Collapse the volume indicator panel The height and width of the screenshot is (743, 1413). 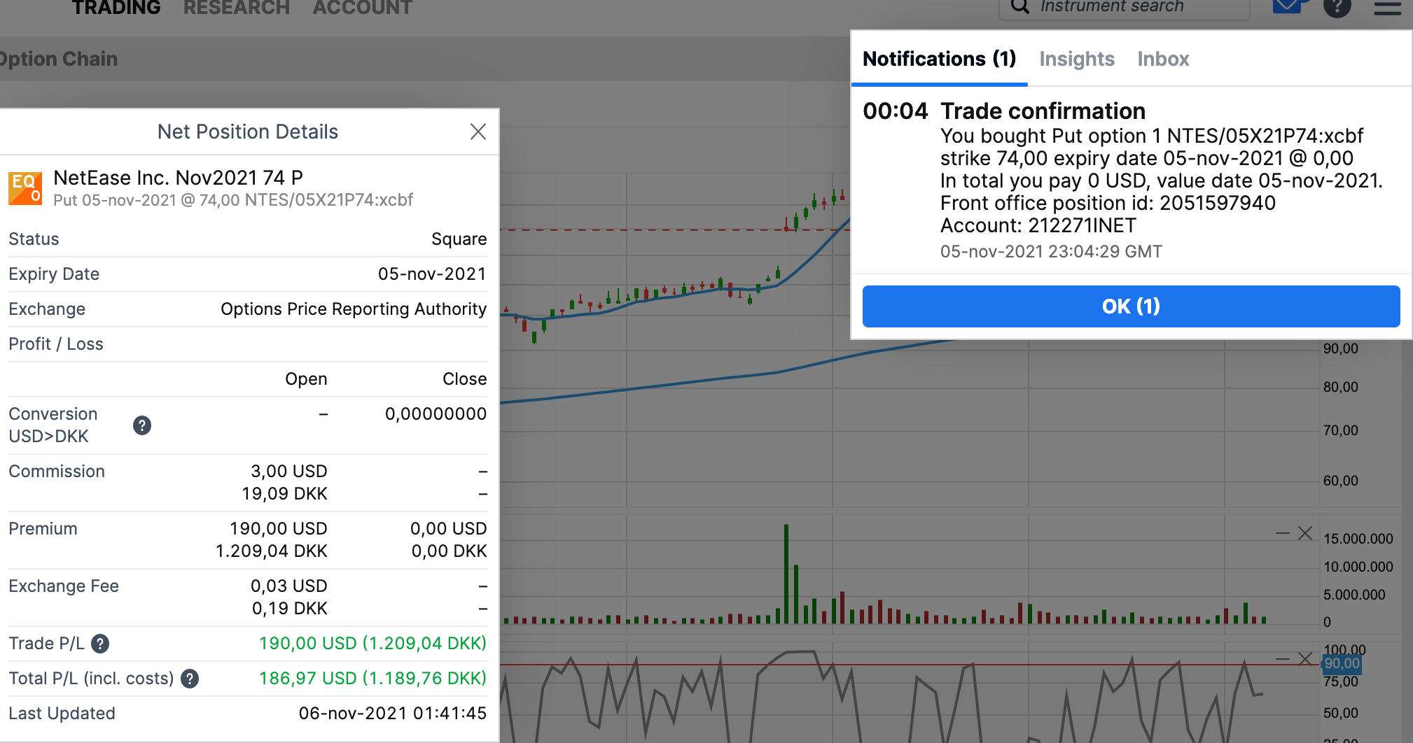tap(1282, 534)
